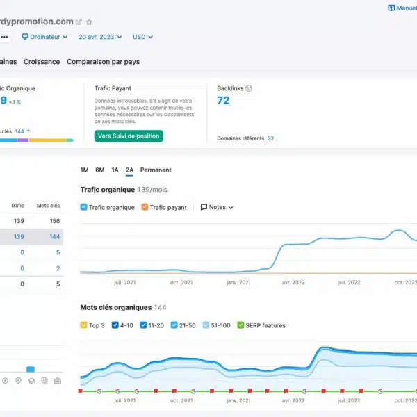
Task: Open the 20 avr. 2023 date dropdown
Action: [100, 37]
